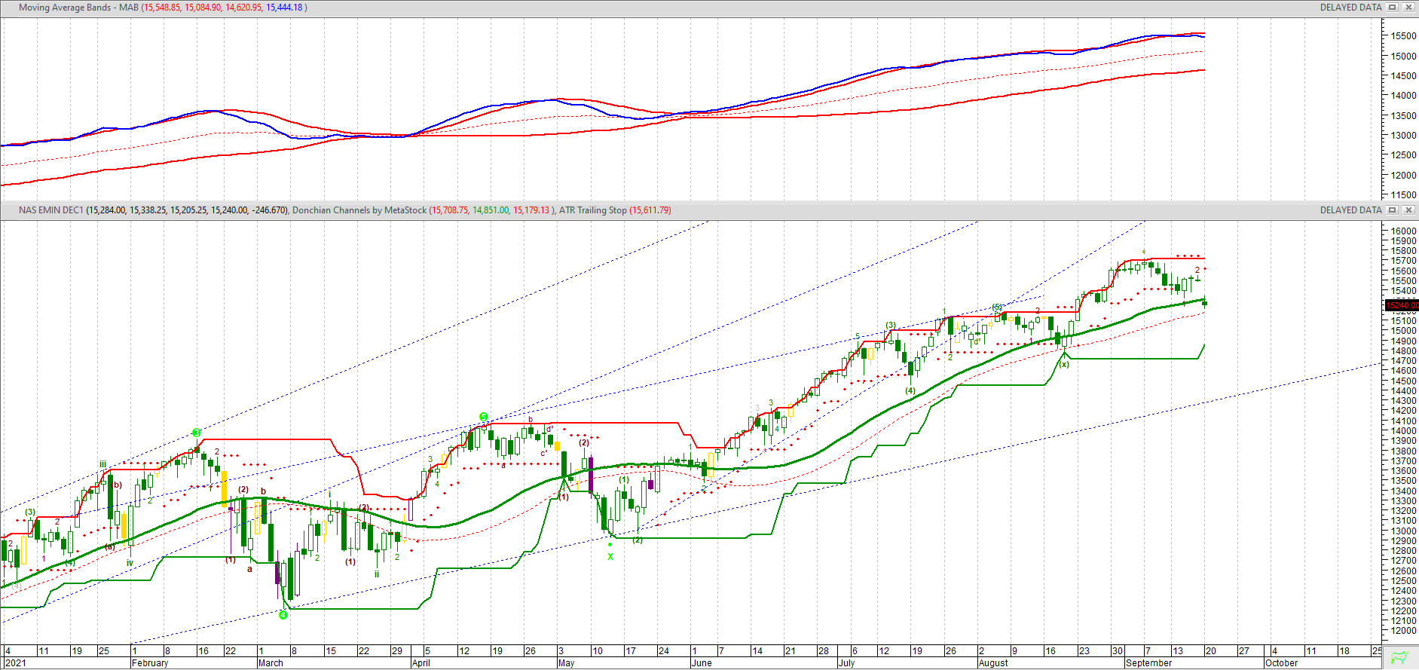Close the Moving Average Bands pane
The image size is (1419, 670).
(x=1408, y=8)
